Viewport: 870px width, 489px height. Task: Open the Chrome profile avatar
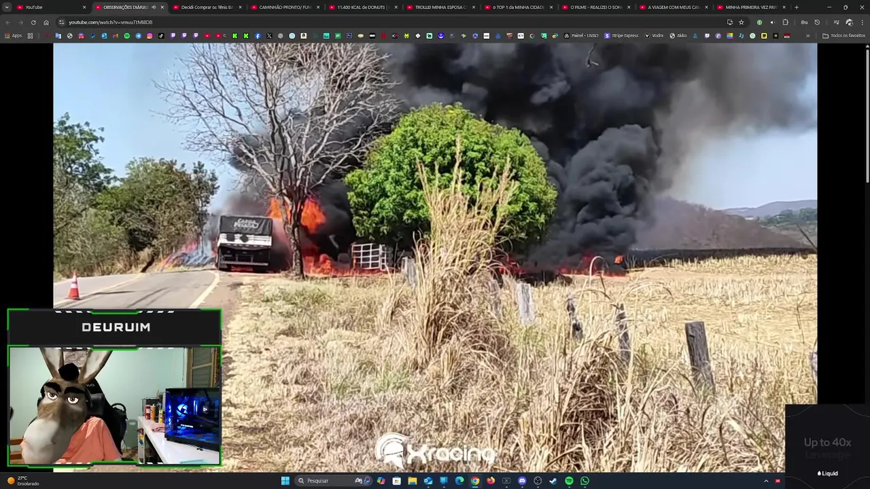pyautogui.click(x=849, y=22)
